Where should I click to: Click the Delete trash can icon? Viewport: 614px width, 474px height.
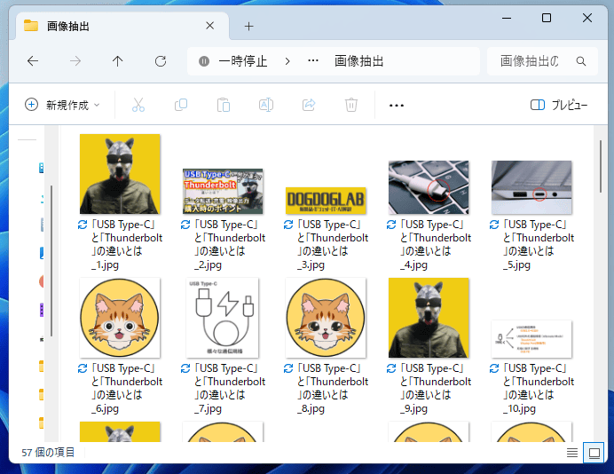351,105
